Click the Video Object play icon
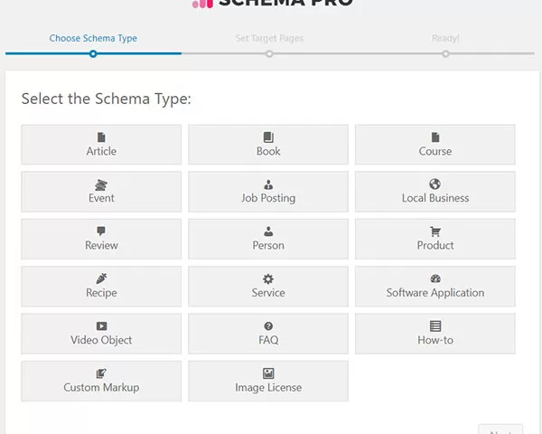This screenshot has width=542, height=434. pyautogui.click(x=101, y=326)
